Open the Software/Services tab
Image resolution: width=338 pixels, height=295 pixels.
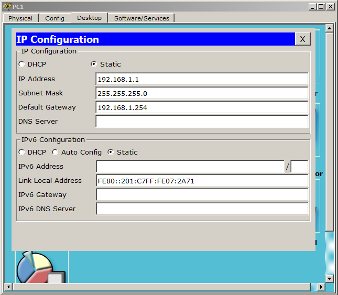click(141, 18)
